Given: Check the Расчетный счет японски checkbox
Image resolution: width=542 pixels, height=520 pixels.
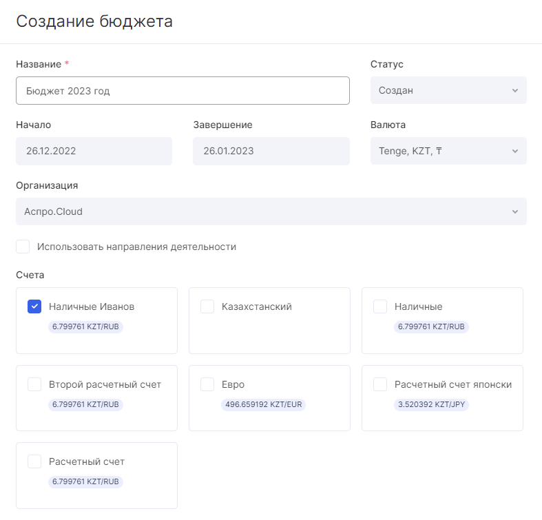Looking at the screenshot, I should (380, 384).
